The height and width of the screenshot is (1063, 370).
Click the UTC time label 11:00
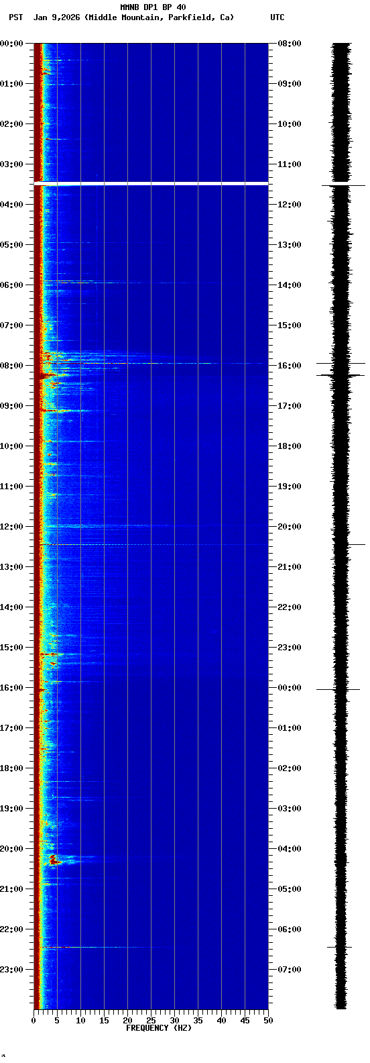coord(290,164)
